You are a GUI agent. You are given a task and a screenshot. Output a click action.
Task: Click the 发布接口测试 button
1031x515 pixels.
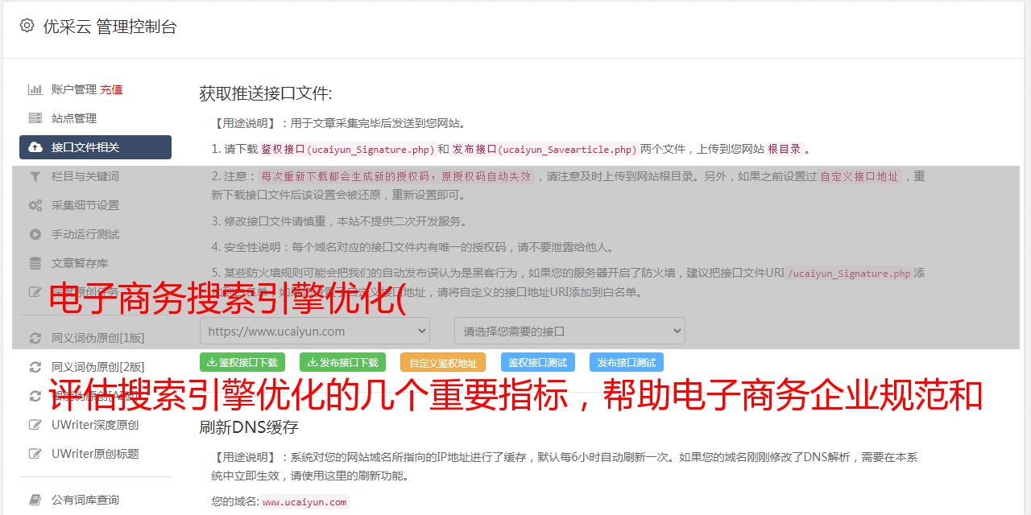(x=627, y=362)
